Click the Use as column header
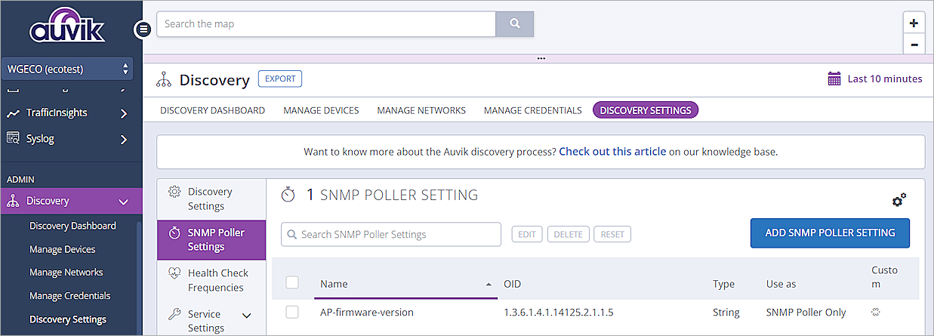The width and height of the screenshot is (934, 336). point(781,284)
